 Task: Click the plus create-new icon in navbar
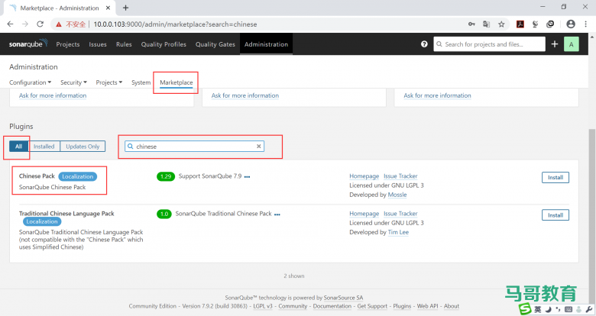(x=555, y=44)
